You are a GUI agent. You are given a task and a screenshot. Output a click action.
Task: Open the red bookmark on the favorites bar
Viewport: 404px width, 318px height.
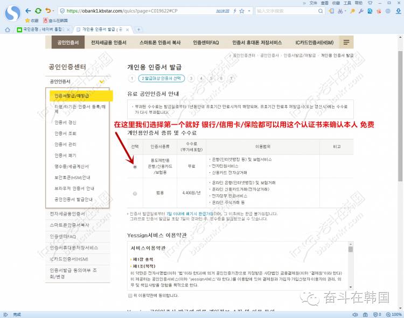point(55,20)
